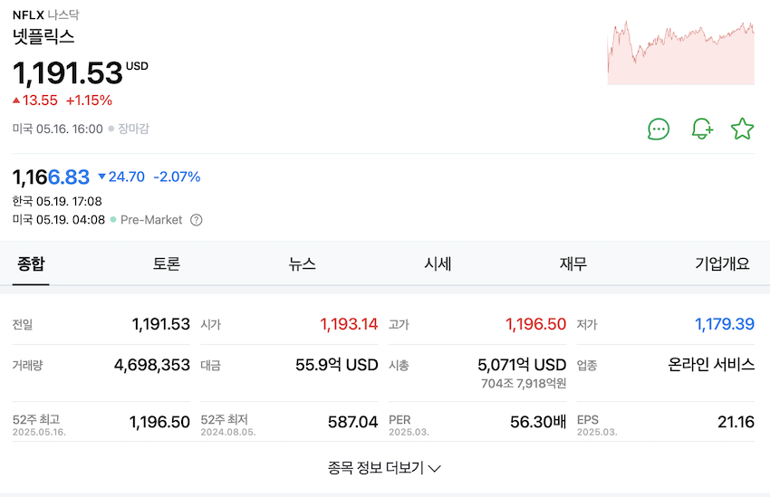
Task: Click the 넷플릭스 stock name
Action: pos(43,37)
